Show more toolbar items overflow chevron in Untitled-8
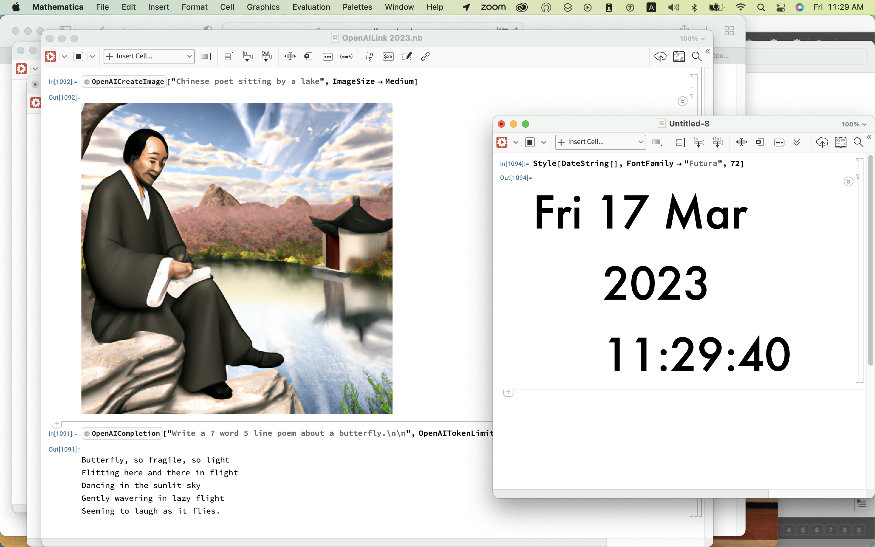The width and height of the screenshot is (875, 547). click(797, 143)
